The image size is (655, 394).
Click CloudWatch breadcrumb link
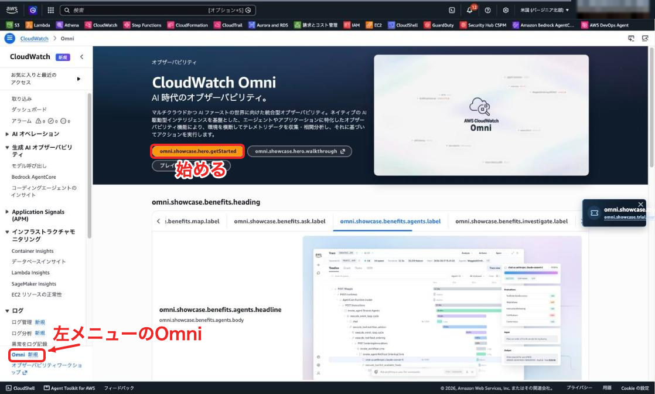coord(34,39)
